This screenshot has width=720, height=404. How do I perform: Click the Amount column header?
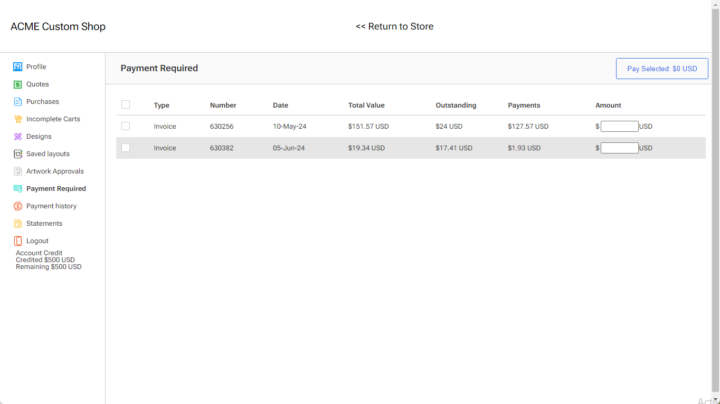pyautogui.click(x=608, y=105)
